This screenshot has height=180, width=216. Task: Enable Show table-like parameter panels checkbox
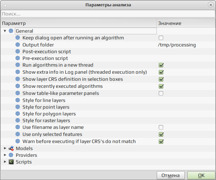point(161,93)
